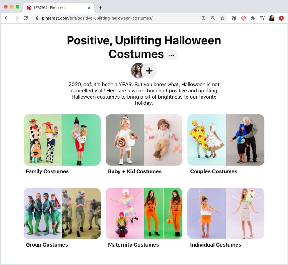Image resolution: width=288 pixels, height=265 pixels.
Task: Open the board owner's profile photo
Action: (137, 71)
